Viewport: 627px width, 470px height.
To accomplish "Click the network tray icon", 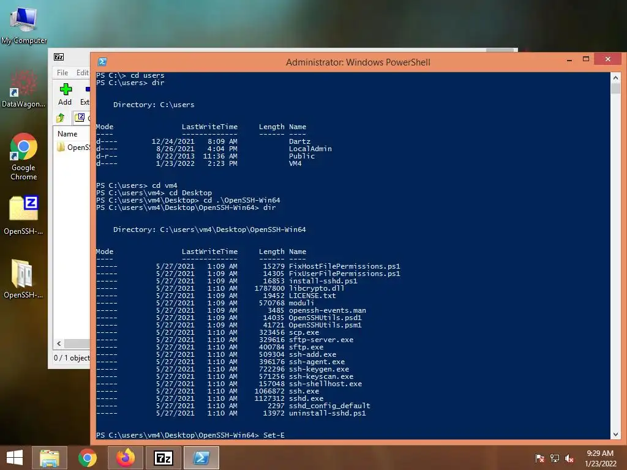I will 555,458.
